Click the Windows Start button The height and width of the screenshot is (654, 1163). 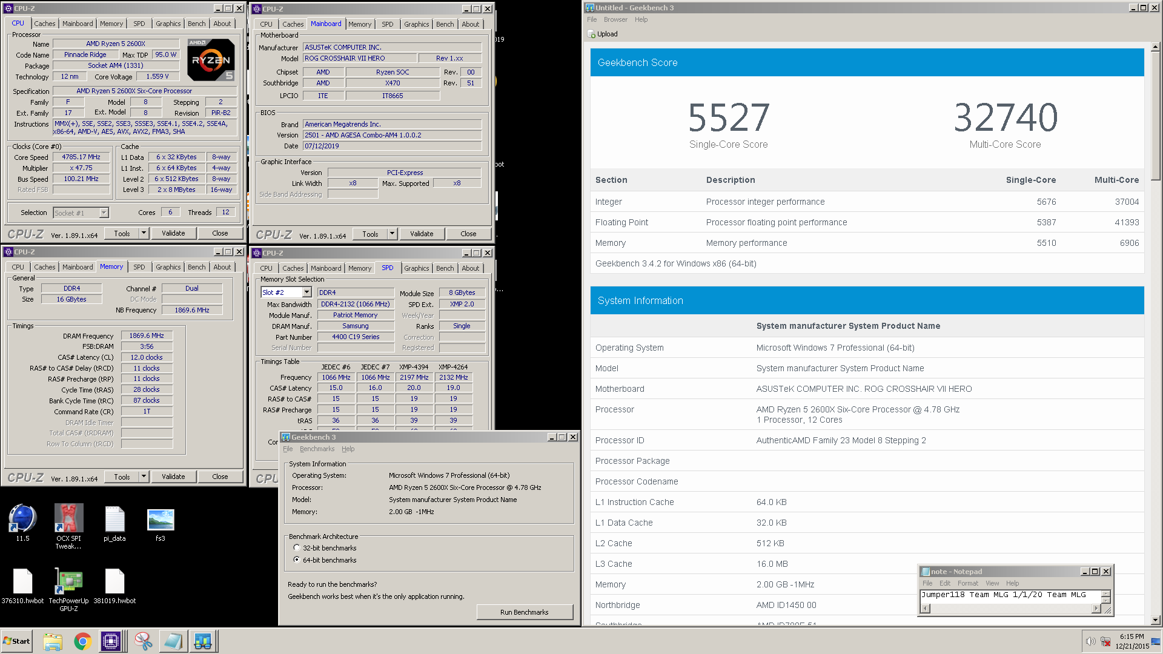click(x=17, y=641)
